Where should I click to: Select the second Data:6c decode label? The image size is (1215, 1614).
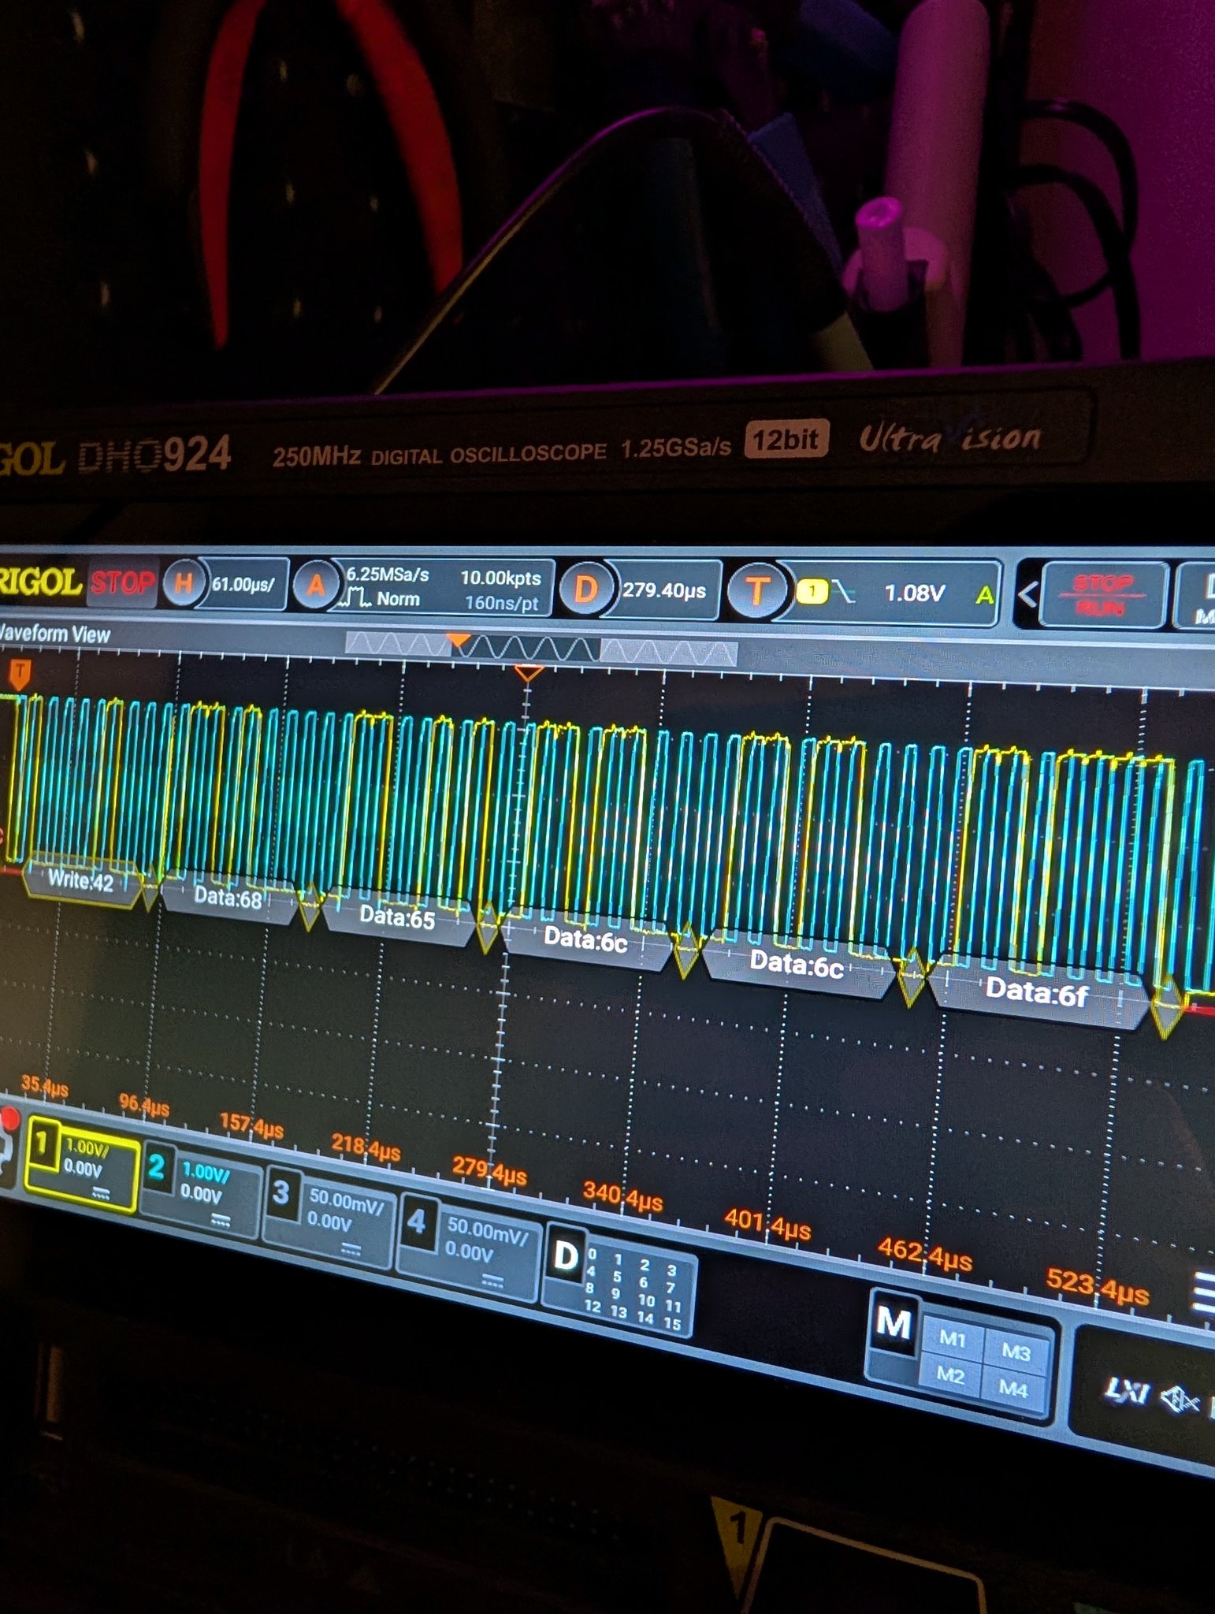click(797, 964)
